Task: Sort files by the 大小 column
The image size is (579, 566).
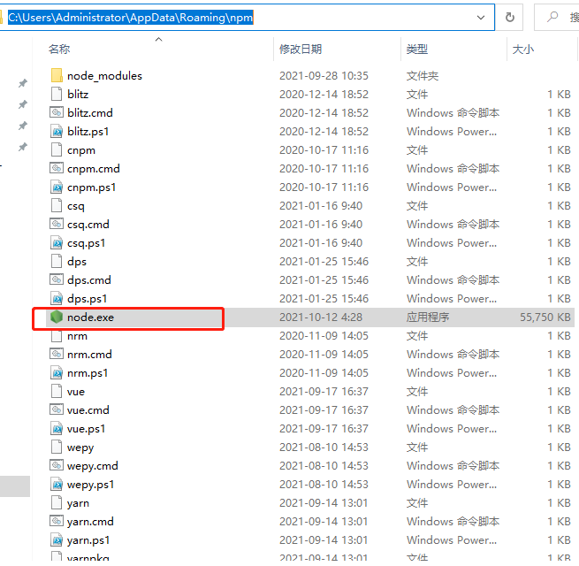Action: (523, 49)
